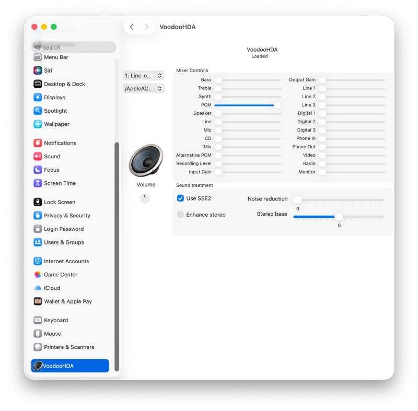Click the Mouse icon in sidebar
This screenshot has width=418, height=411.
coord(38,334)
